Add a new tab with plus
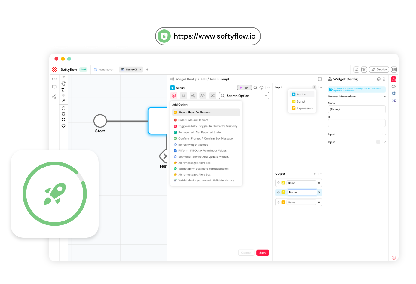Image resolution: width=416 pixels, height=284 pixels. (147, 69)
